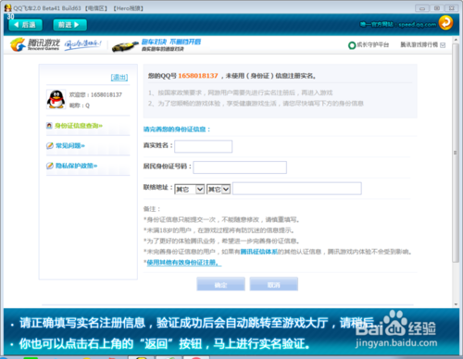The height and width of the screenshot is (359, 463).
Task: Close the QQ飞车 window
Action: [451, 8]
